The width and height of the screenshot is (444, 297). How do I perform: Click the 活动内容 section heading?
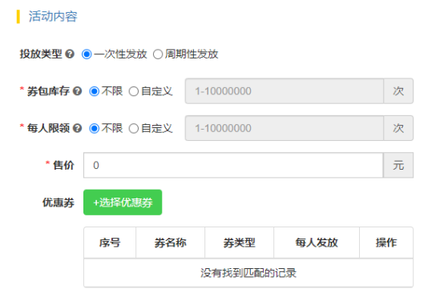tap(53, 16)
